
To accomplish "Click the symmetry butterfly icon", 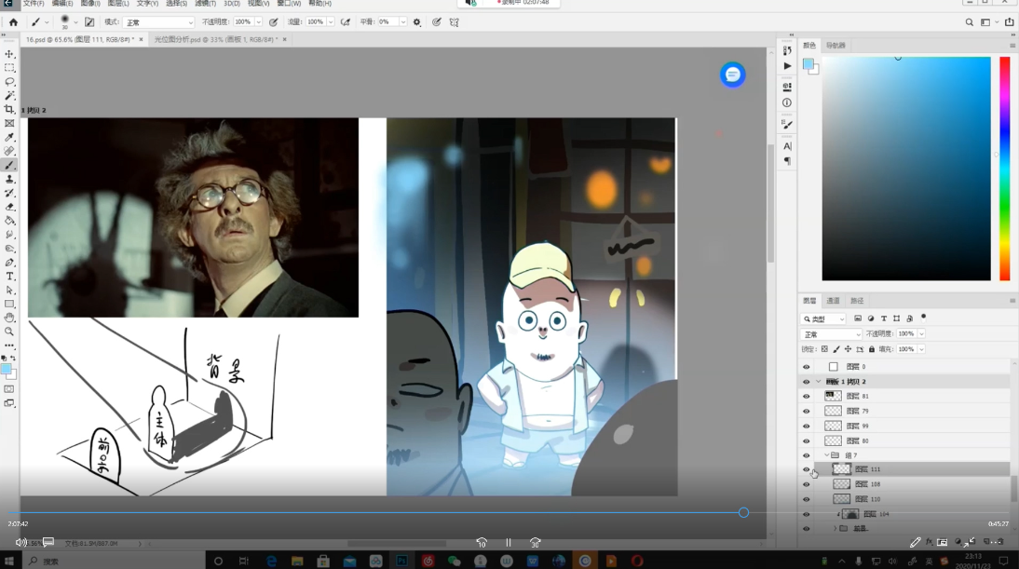I will (x=455, y=22).
